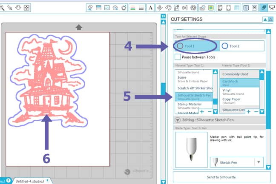Select Vinyl in Tool 2 material list
The width and height of the screenshot is (276, 184).
[x=239, y=92]
